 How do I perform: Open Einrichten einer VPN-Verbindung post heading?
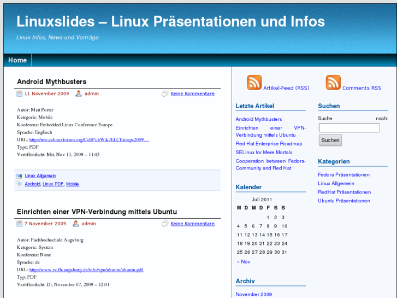[x=97, y=212]
